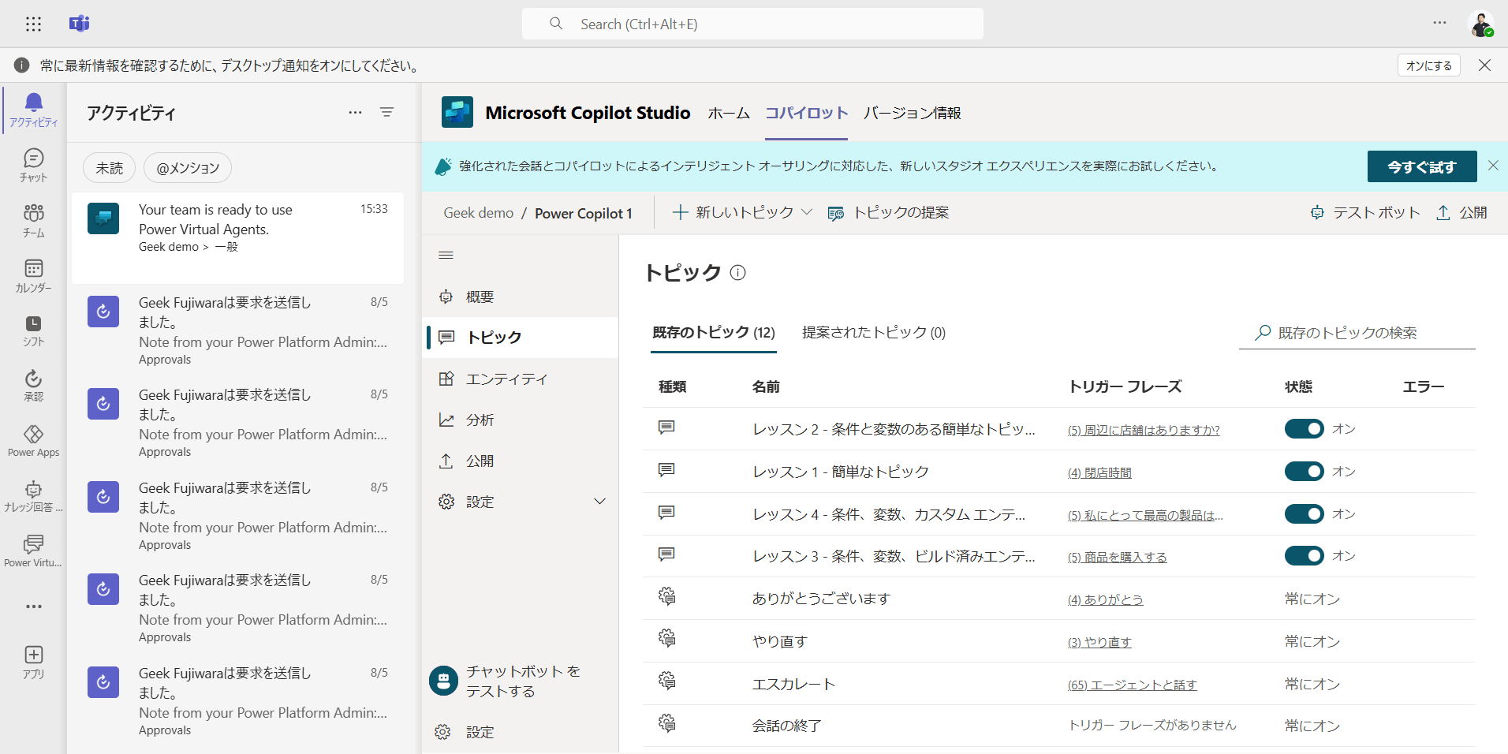Viewport: 1508px width, 754px height.
Task: Go to the ホーム tab in Copilot Studio
Action: point(728,113)
